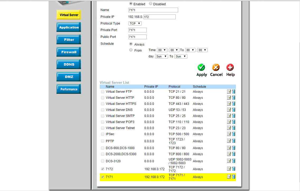Focus the Private Port input field

pyautogui.click(x=137, y=30)
